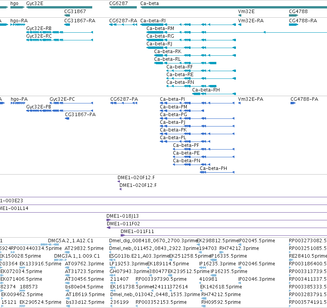Click the Ca-beta-PJ protein label
Viewport: 327px width, 308px height.
pos(173,122)
